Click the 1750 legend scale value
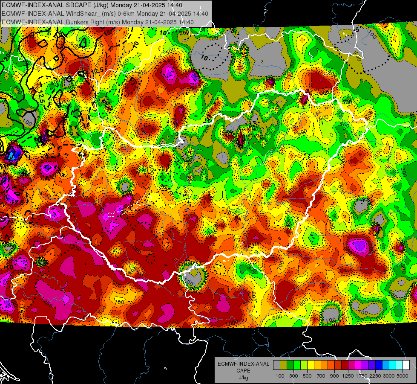The width and height of the screenshot is (417, 384). 362,376
